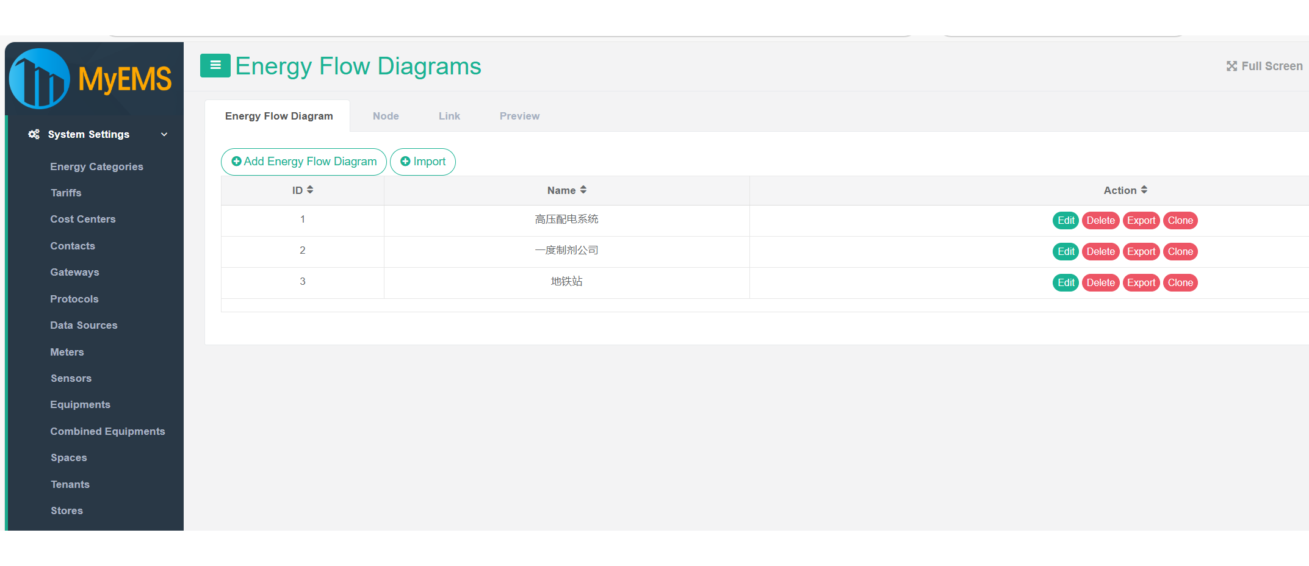This screenshot has height=566, width=1309.
Task: Edit the diagram with ID 1
Action: coord(1066,221)
